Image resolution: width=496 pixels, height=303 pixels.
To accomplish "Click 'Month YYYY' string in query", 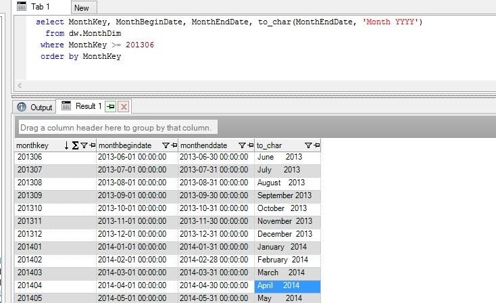I will [x=391, y=22].
